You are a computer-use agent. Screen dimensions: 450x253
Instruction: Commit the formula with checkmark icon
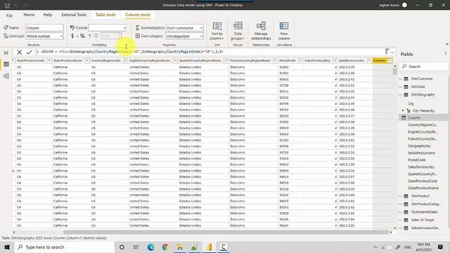[x=29, y=52]
